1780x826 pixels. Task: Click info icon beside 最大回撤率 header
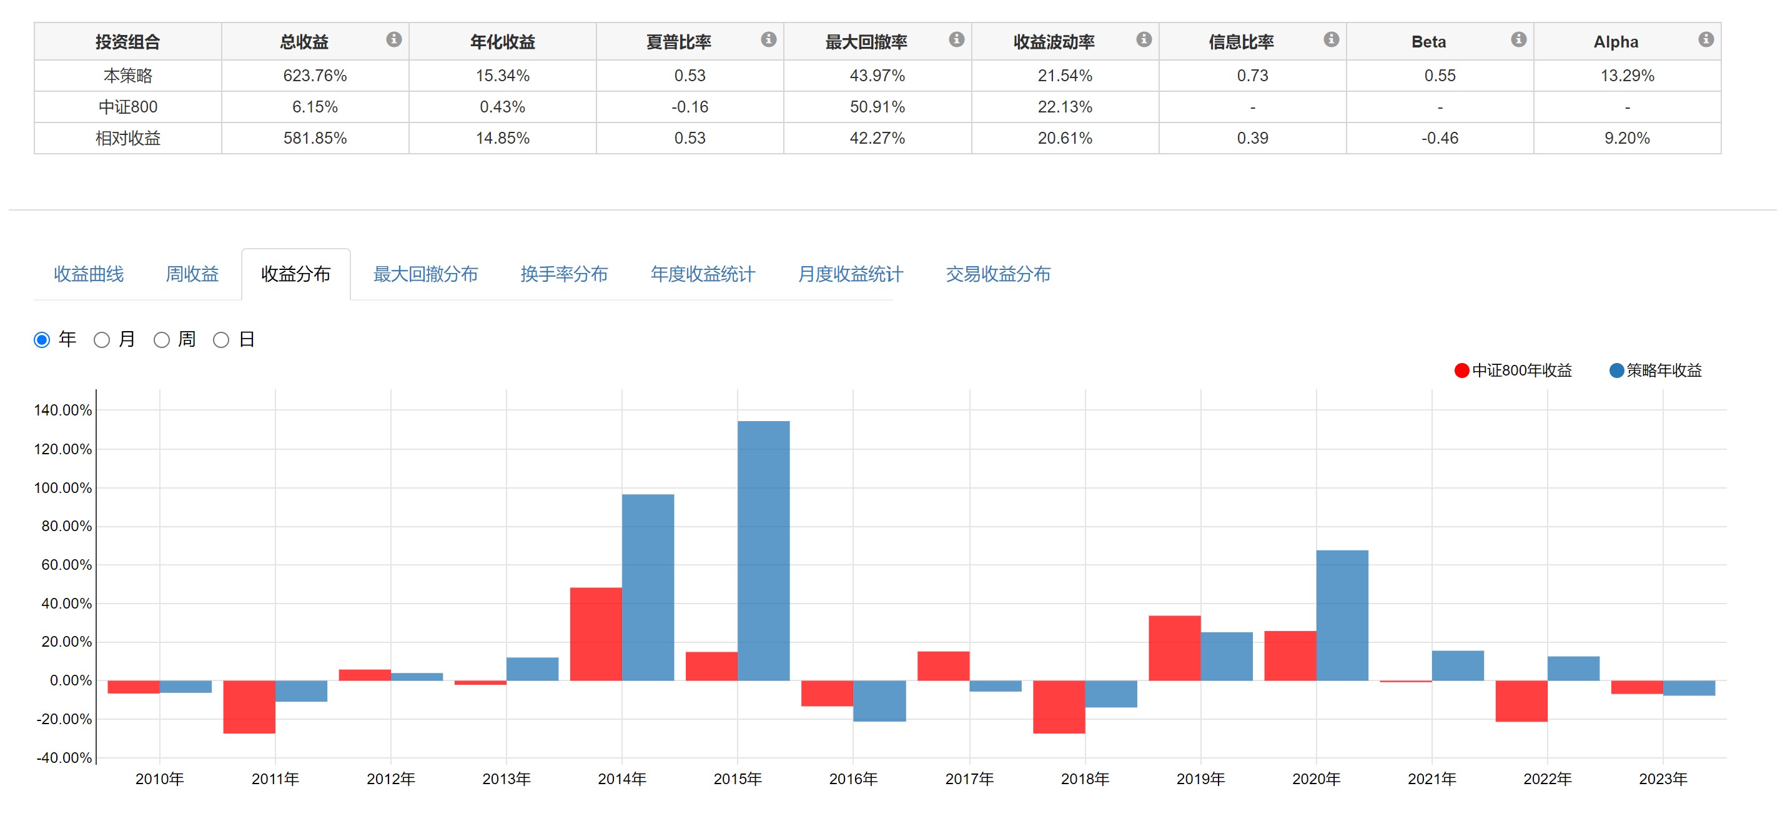coord(956,39)
